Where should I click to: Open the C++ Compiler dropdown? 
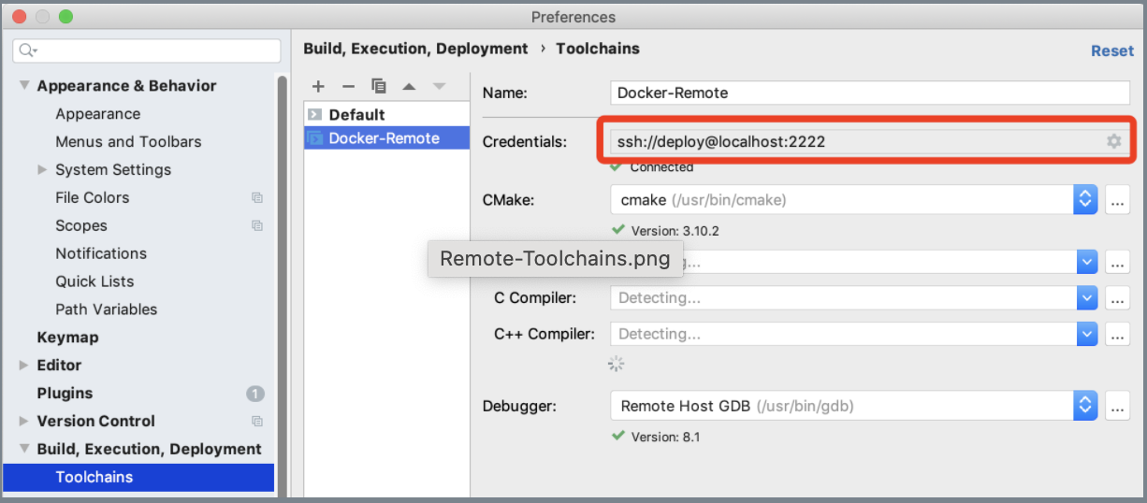pos(1085,334)
